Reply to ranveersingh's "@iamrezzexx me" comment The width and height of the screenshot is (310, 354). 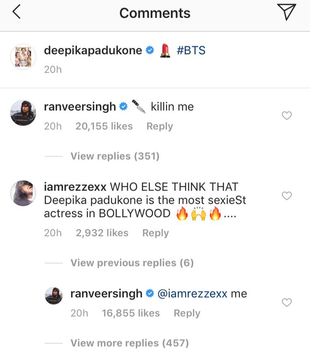pos(187,313)
